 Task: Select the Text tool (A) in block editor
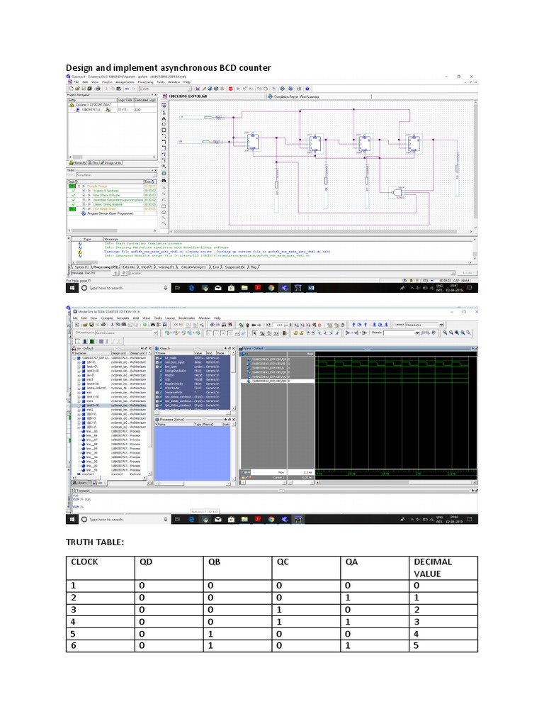pyautogui.click(x=164, y=118)
